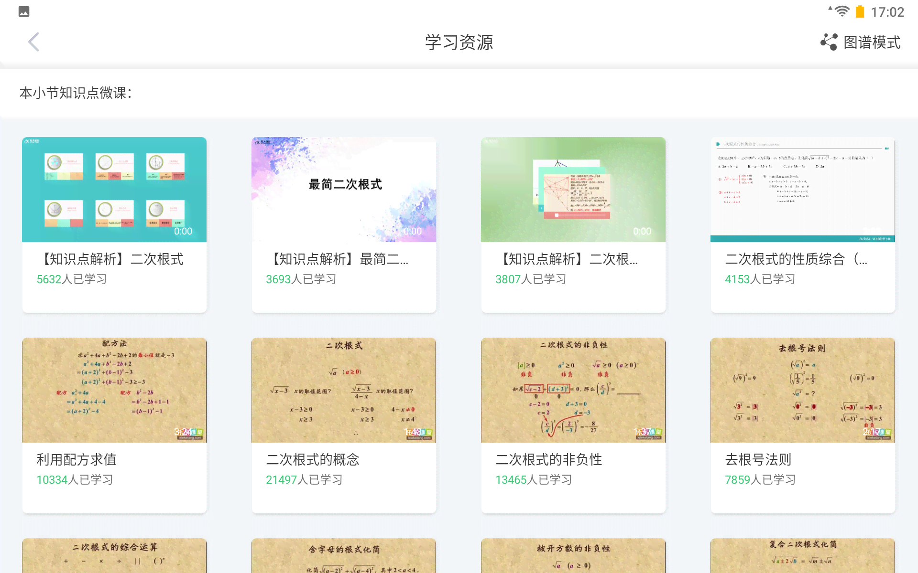Select title 【知识点解析】最简二…
This screenshot has height=573, width=918.
click(338, 259)
